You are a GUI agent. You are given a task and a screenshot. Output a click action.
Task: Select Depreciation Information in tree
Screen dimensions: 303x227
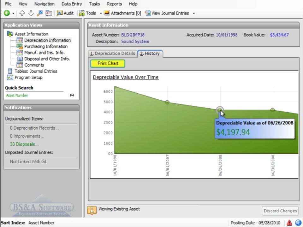click(48, 40)
